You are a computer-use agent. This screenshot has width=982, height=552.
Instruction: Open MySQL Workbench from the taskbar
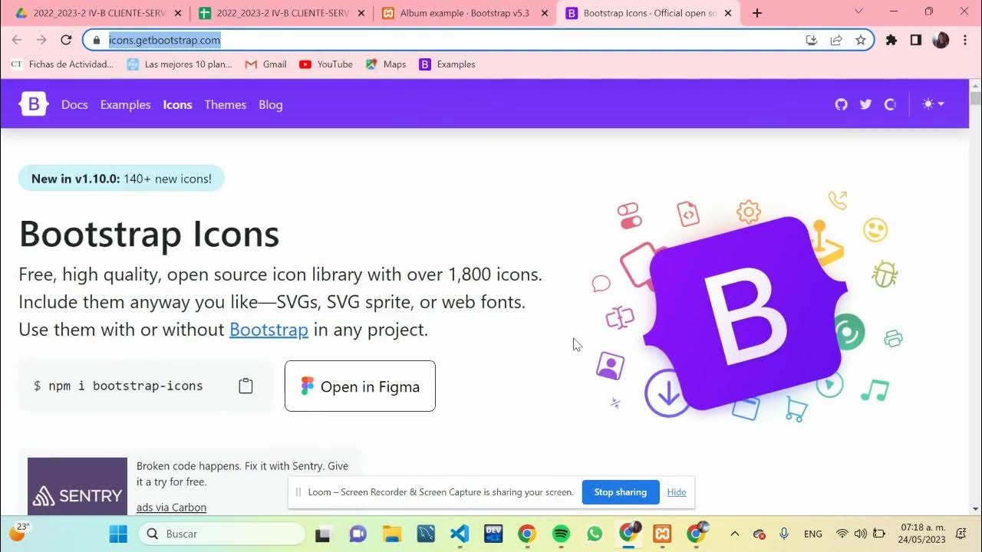click(x=426, y=534)
